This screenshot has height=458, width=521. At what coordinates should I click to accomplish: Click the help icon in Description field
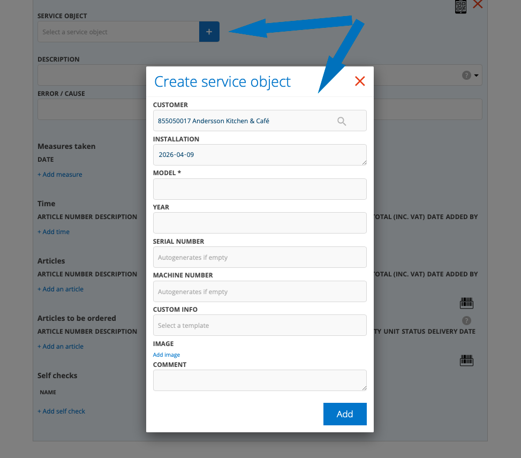click(x=466, y=76)
